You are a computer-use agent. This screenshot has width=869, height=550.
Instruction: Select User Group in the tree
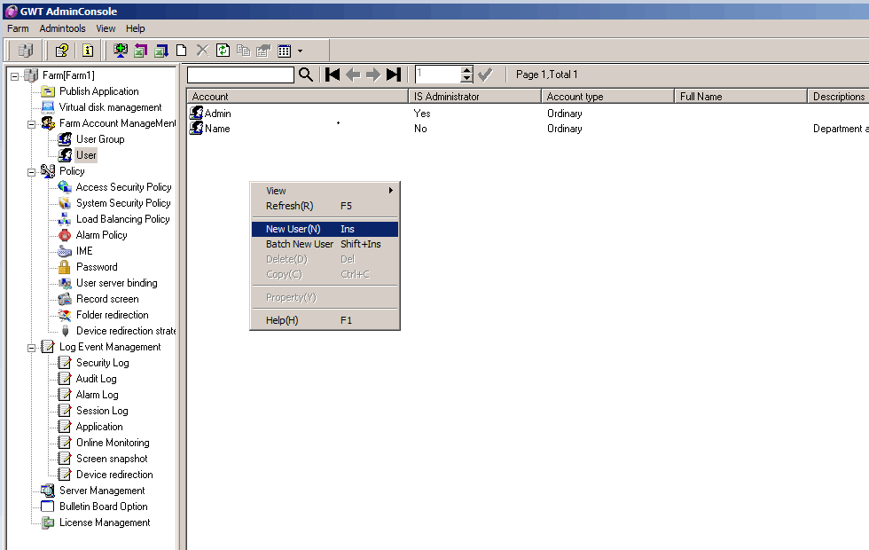coord(99,139)
